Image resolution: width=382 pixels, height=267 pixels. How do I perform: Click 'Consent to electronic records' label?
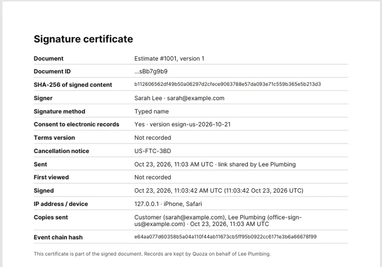[76, 125]
